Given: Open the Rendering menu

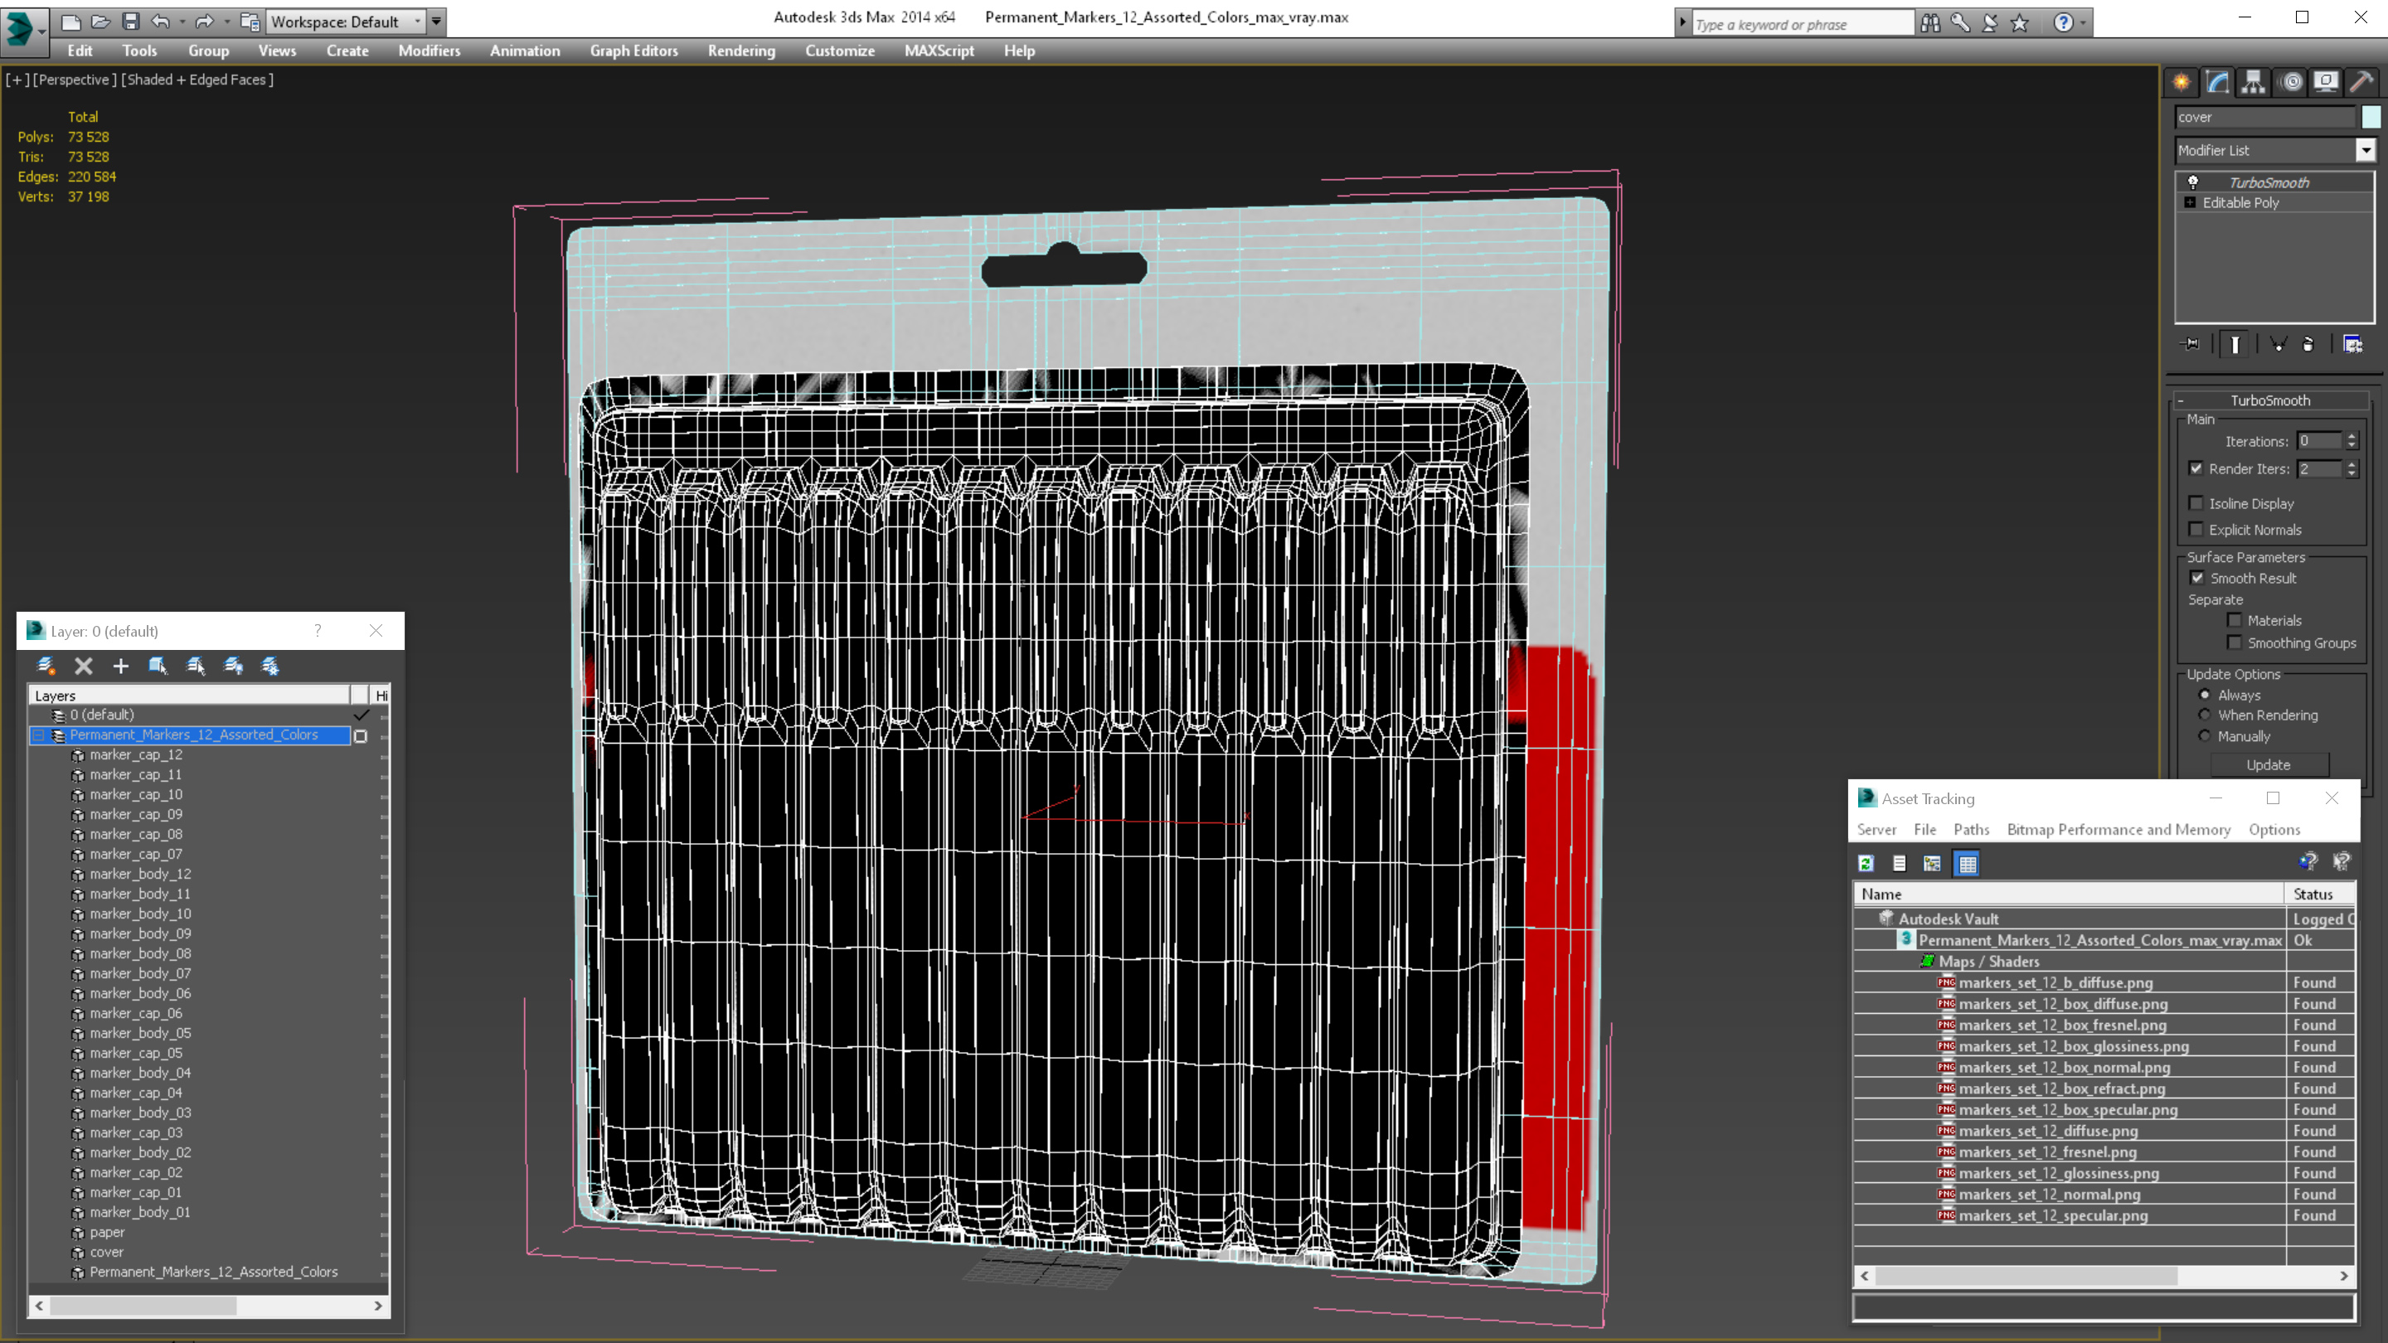Looking at the screenshot, I should click(740, 51).
